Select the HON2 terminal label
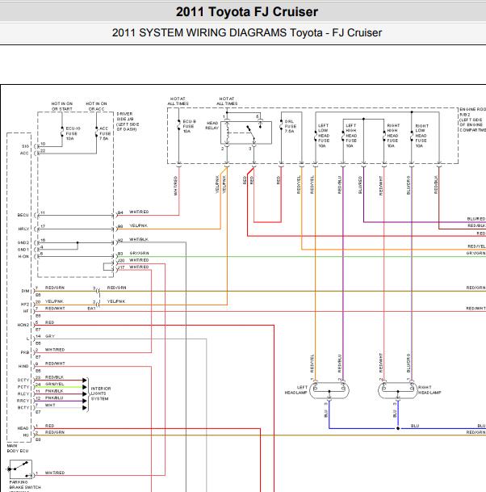486x492 pixels. pyautogui.click(x=23, y=325)
